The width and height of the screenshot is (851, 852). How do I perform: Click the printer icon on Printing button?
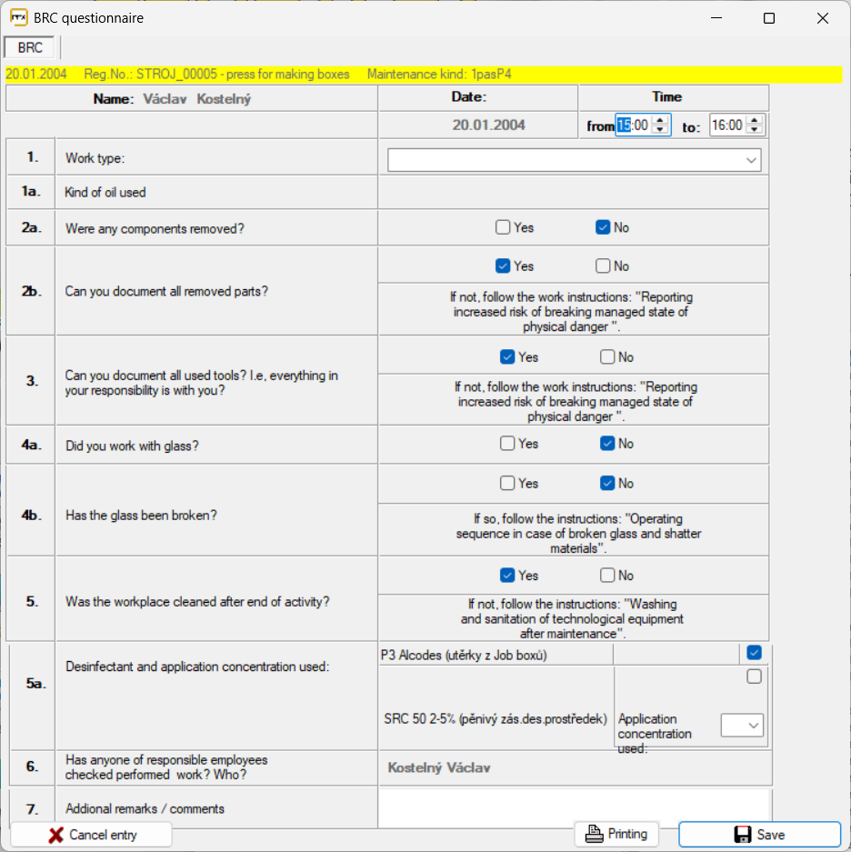pyautogui.click(x=594, y=834)
